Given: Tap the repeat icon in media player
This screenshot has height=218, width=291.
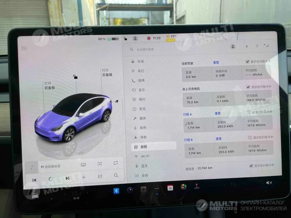Looking at the screenshot, I should click(115, 163).
